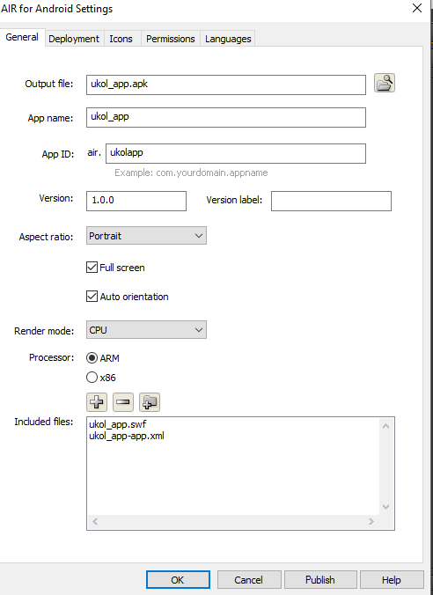Uncheck Auto orientation option
The height and width of the screenshot is (595, 433).
(92, 296)
